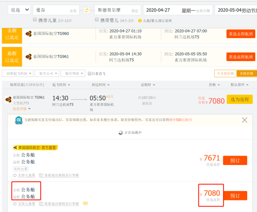Screen dimensions: 257x212
Task: Open 查看退改规则及行李额 in 7080 offer
Action: (x=62, y=204)
